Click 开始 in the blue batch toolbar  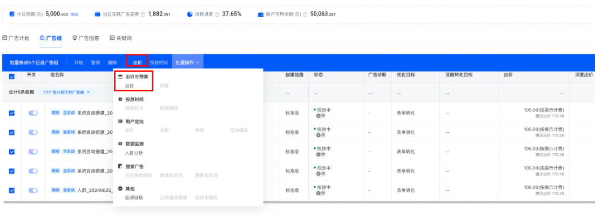tap(78, 62)
